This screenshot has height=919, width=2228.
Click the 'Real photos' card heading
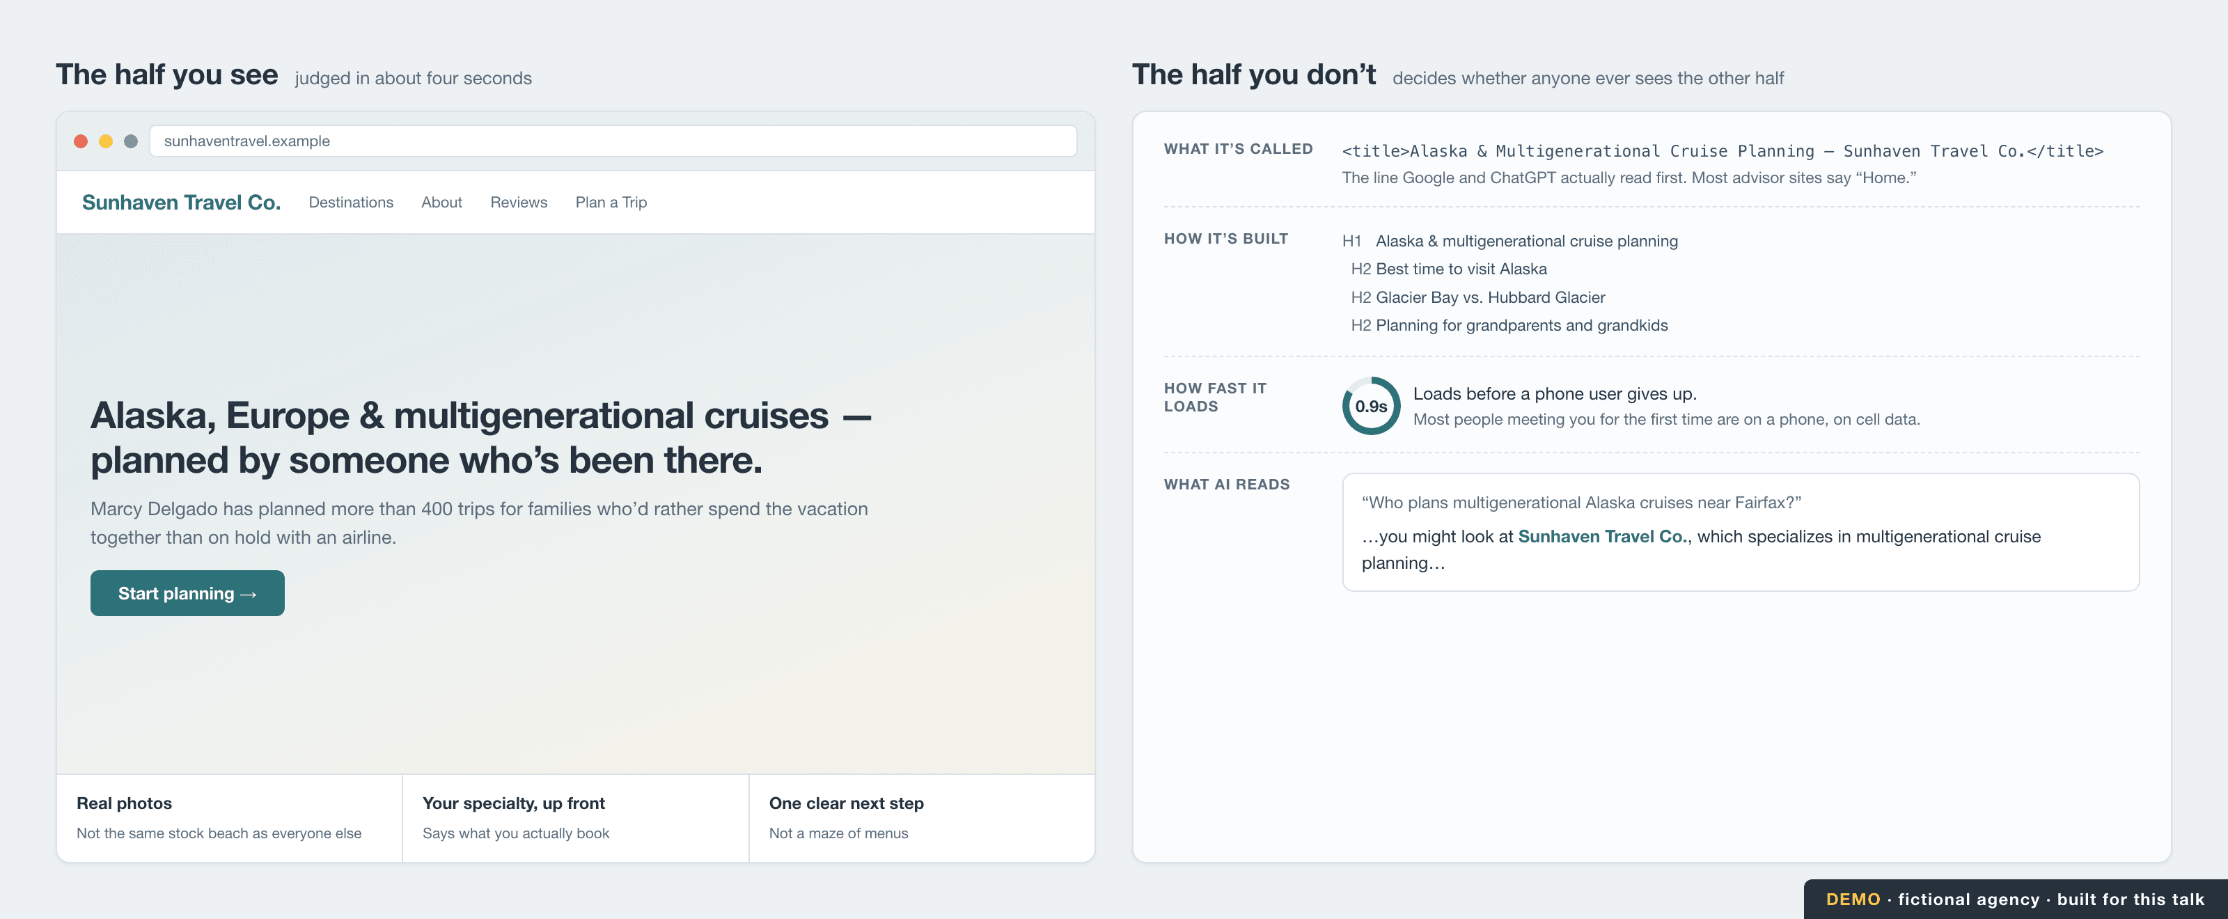(x=125, y=803)
